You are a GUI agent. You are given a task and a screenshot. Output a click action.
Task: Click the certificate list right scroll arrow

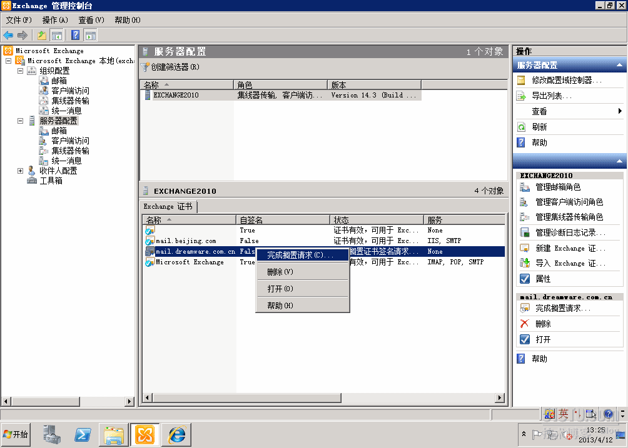coord(499,397)
